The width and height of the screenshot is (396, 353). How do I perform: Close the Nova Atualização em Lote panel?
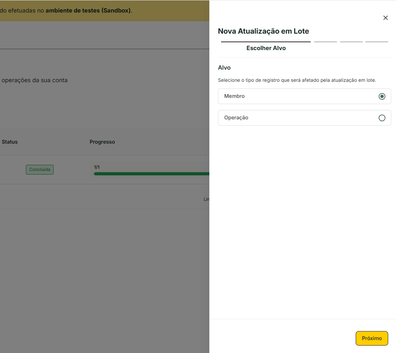coord(385,18)
